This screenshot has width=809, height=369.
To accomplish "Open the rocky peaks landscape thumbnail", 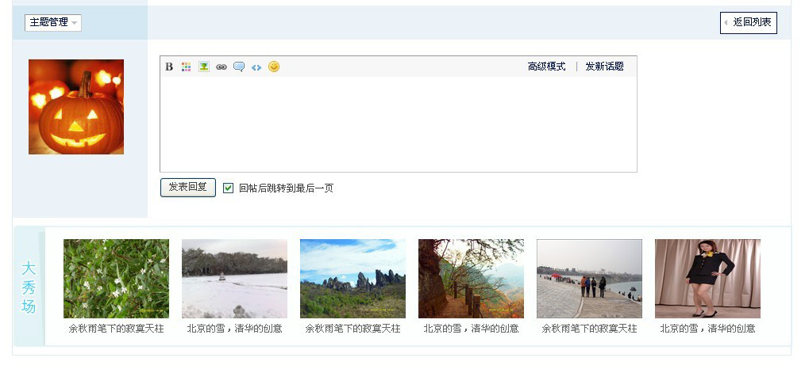I will [x=353, y=279].
